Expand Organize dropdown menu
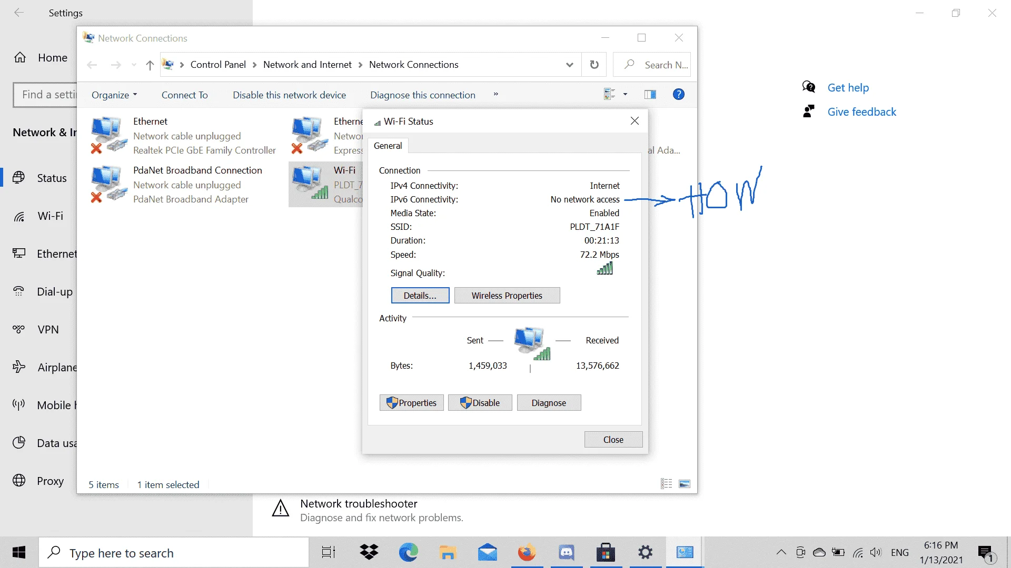1011x568 pixels. coord(114,95)
